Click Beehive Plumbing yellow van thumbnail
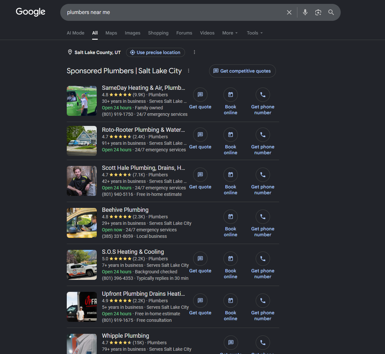The width and height of the screenshot is (385, 354). click(x=82, y=223)
